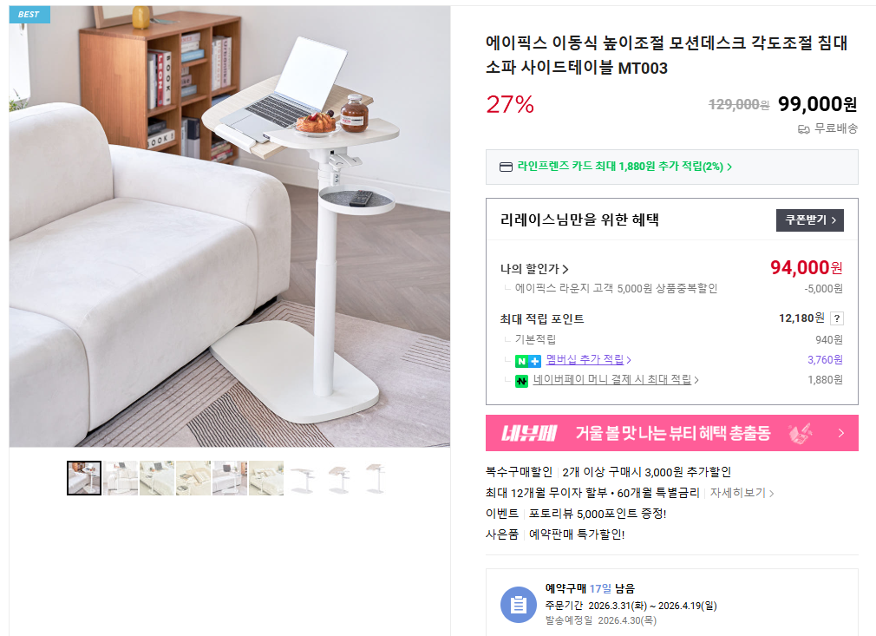The width and height of the screenshot is (876, 636).
Task: Click the green Naver Pay money icon
Action: [521, 381]
